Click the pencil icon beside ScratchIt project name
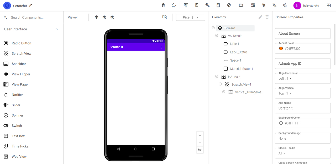 (30, 6)
